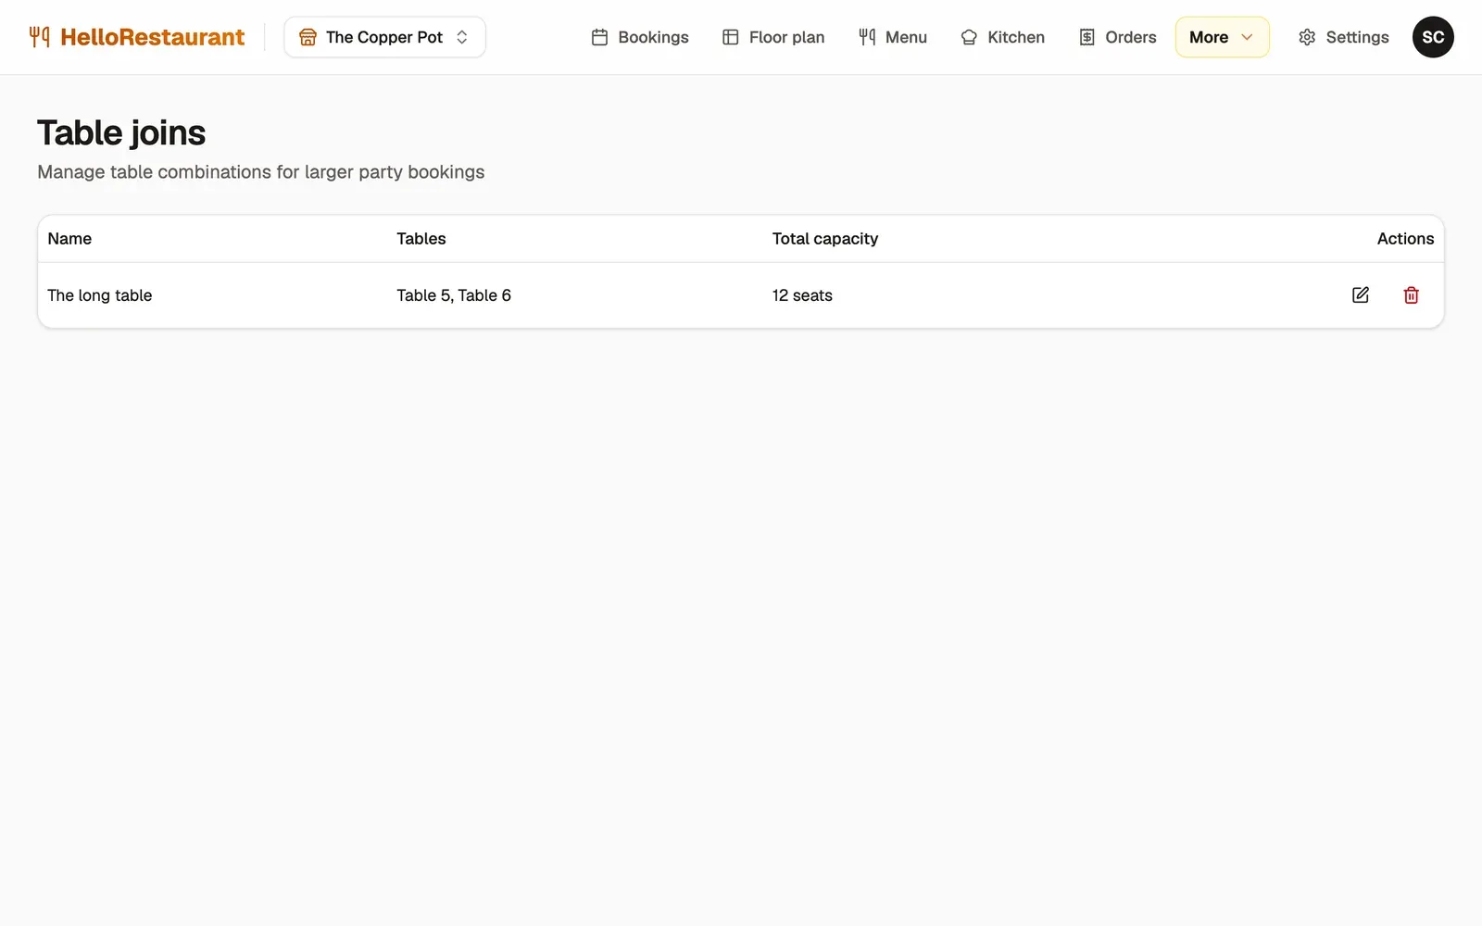Go to Bookings page
The width and height of the screenshot is (1482, 926).
[x=640, y=37]
